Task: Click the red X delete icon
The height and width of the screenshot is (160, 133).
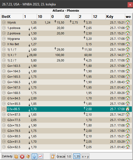Action: pyautogui.click(x=22, y=156)
